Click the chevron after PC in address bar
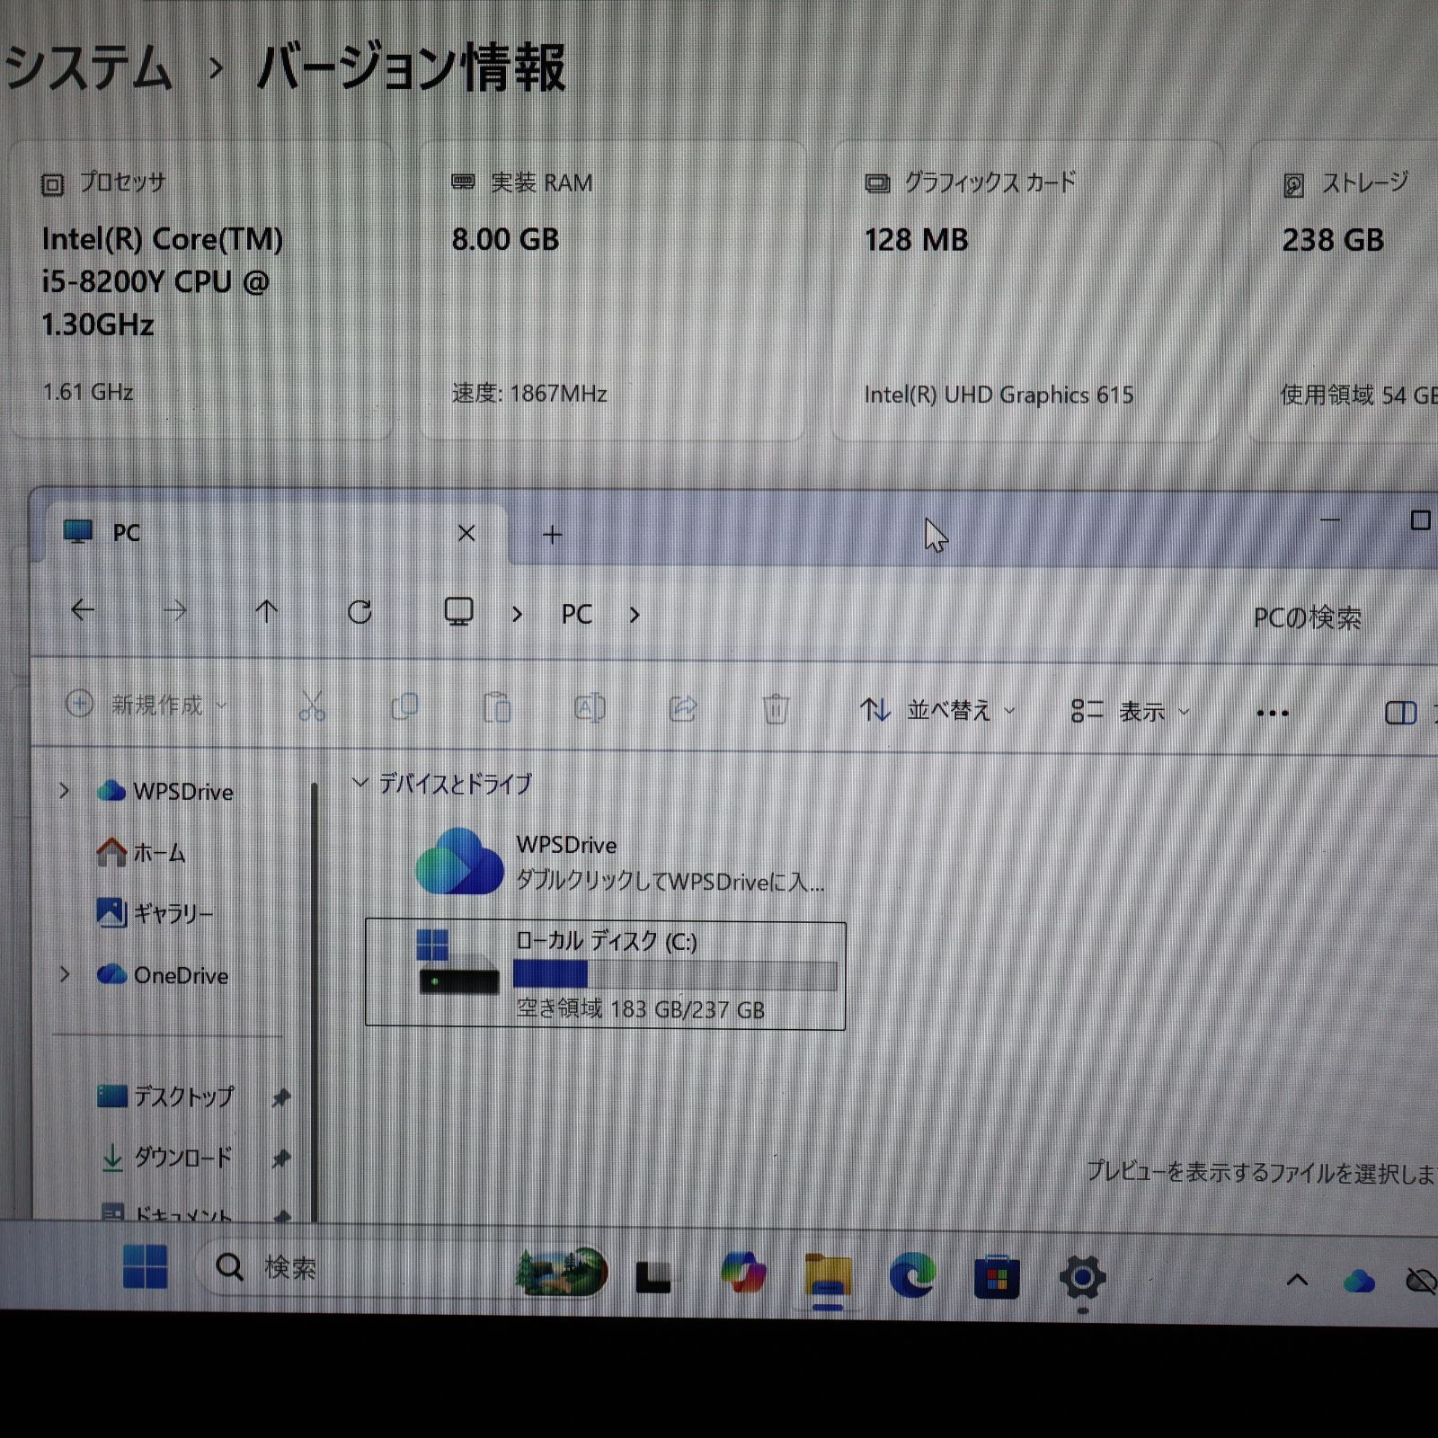The image size is (1438, 1438). 635,616
